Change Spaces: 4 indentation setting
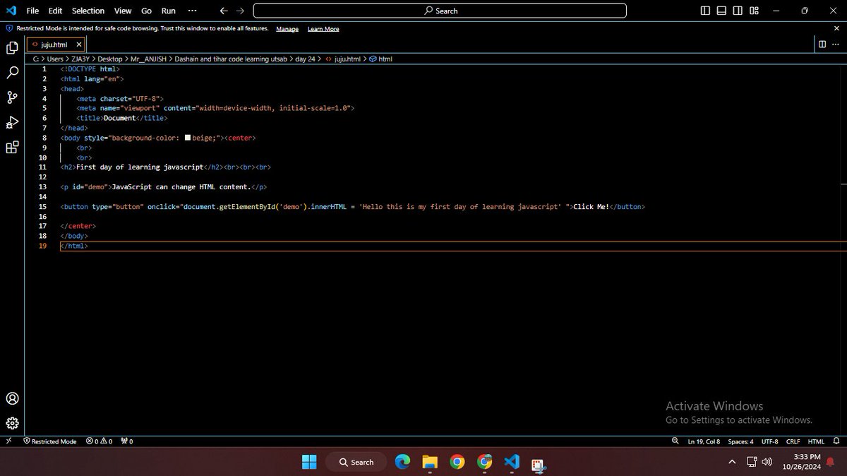The width and height of the screenshot is (847, 476). click(x=740, y=441)
